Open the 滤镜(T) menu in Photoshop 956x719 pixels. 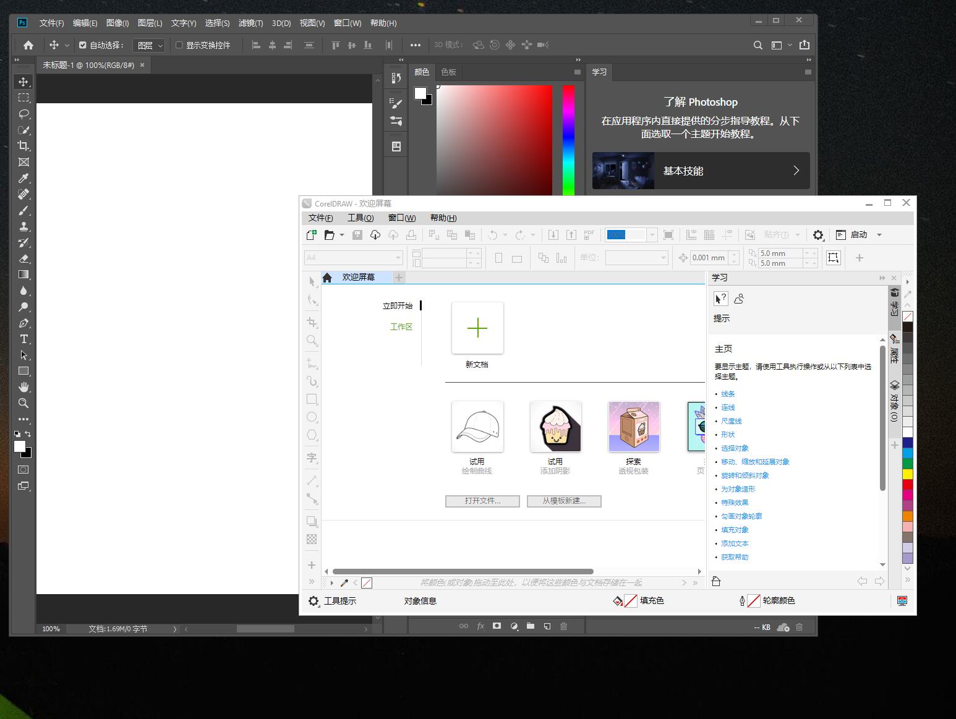click(x=250, y=23)
